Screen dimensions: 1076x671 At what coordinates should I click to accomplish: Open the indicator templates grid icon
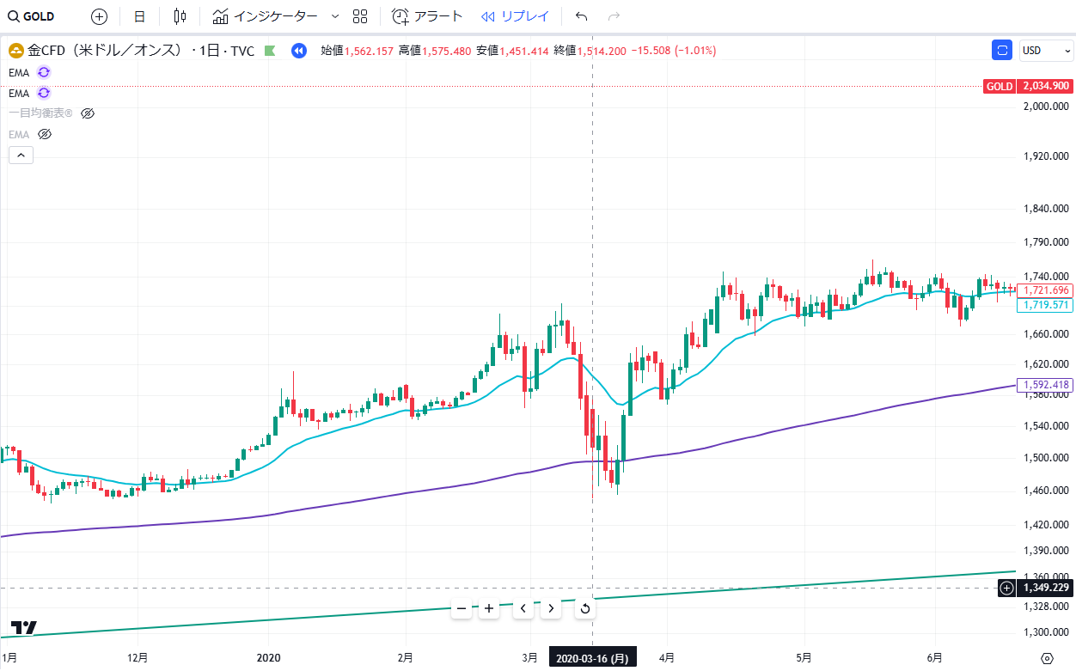click(x=360, y=16)
